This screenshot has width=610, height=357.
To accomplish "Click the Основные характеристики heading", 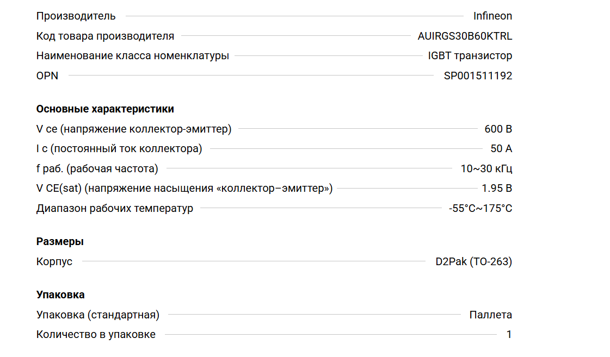I will 105,109.
